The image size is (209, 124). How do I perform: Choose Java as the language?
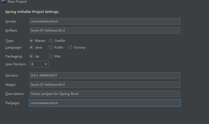(x=32, y=47)
